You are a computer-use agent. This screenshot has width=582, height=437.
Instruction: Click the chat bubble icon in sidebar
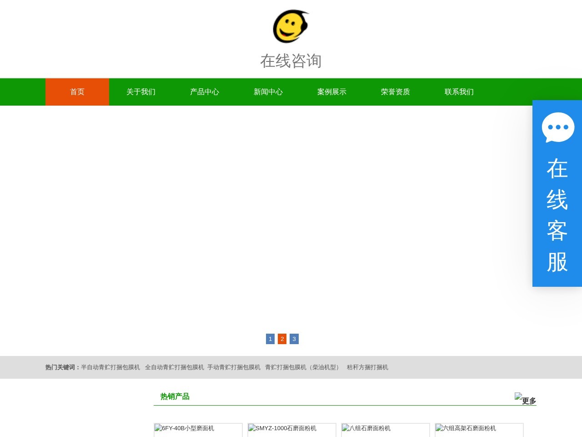558,127
